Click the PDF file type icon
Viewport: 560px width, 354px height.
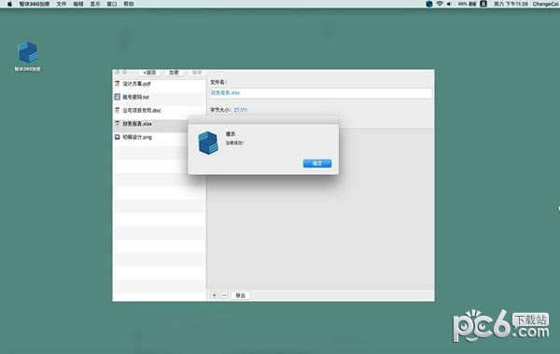[x=118, y=84]
